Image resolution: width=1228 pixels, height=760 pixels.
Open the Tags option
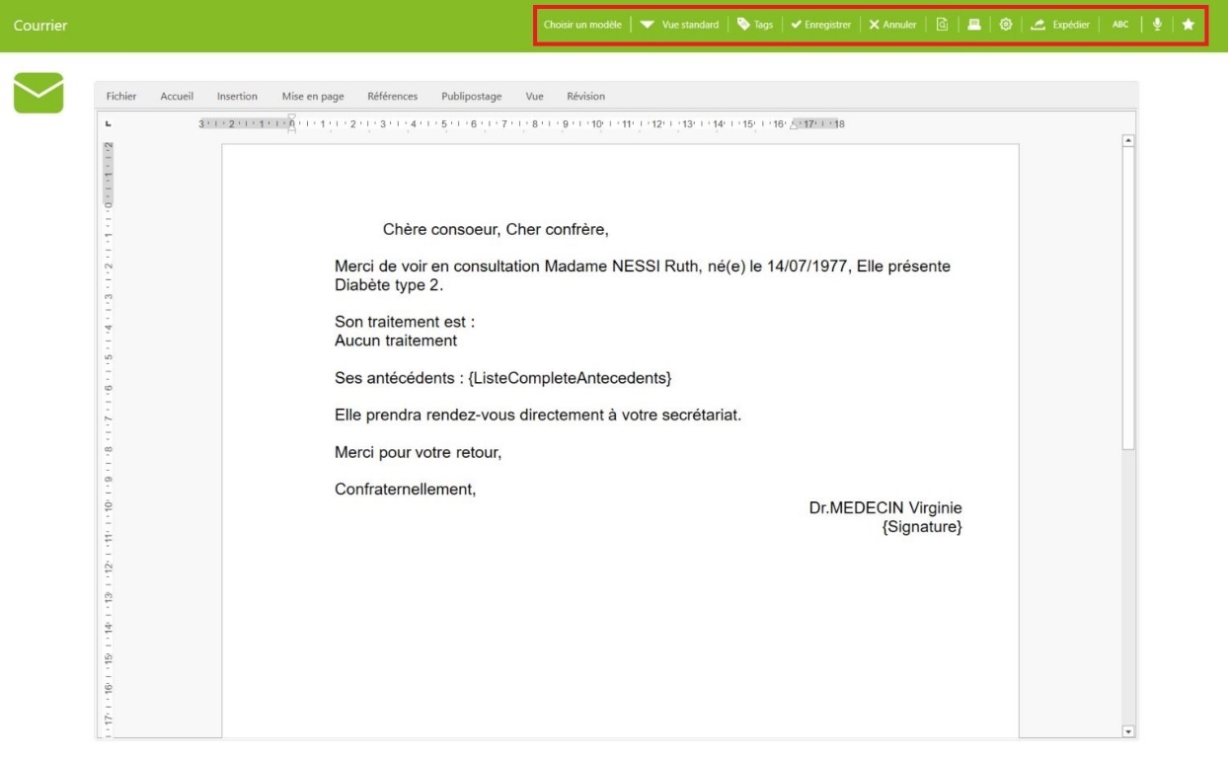pyautogui.click(x=755, y=25)
